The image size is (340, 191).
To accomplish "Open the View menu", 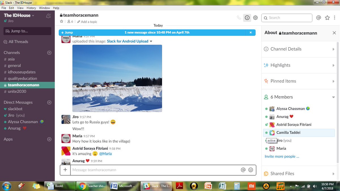I will pyautogui.click(x=20, y=8).
